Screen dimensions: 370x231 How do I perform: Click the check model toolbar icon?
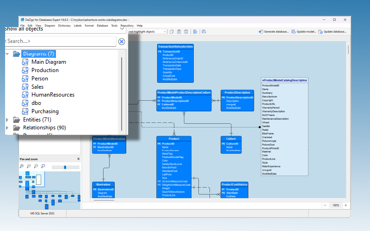[204, 31]
